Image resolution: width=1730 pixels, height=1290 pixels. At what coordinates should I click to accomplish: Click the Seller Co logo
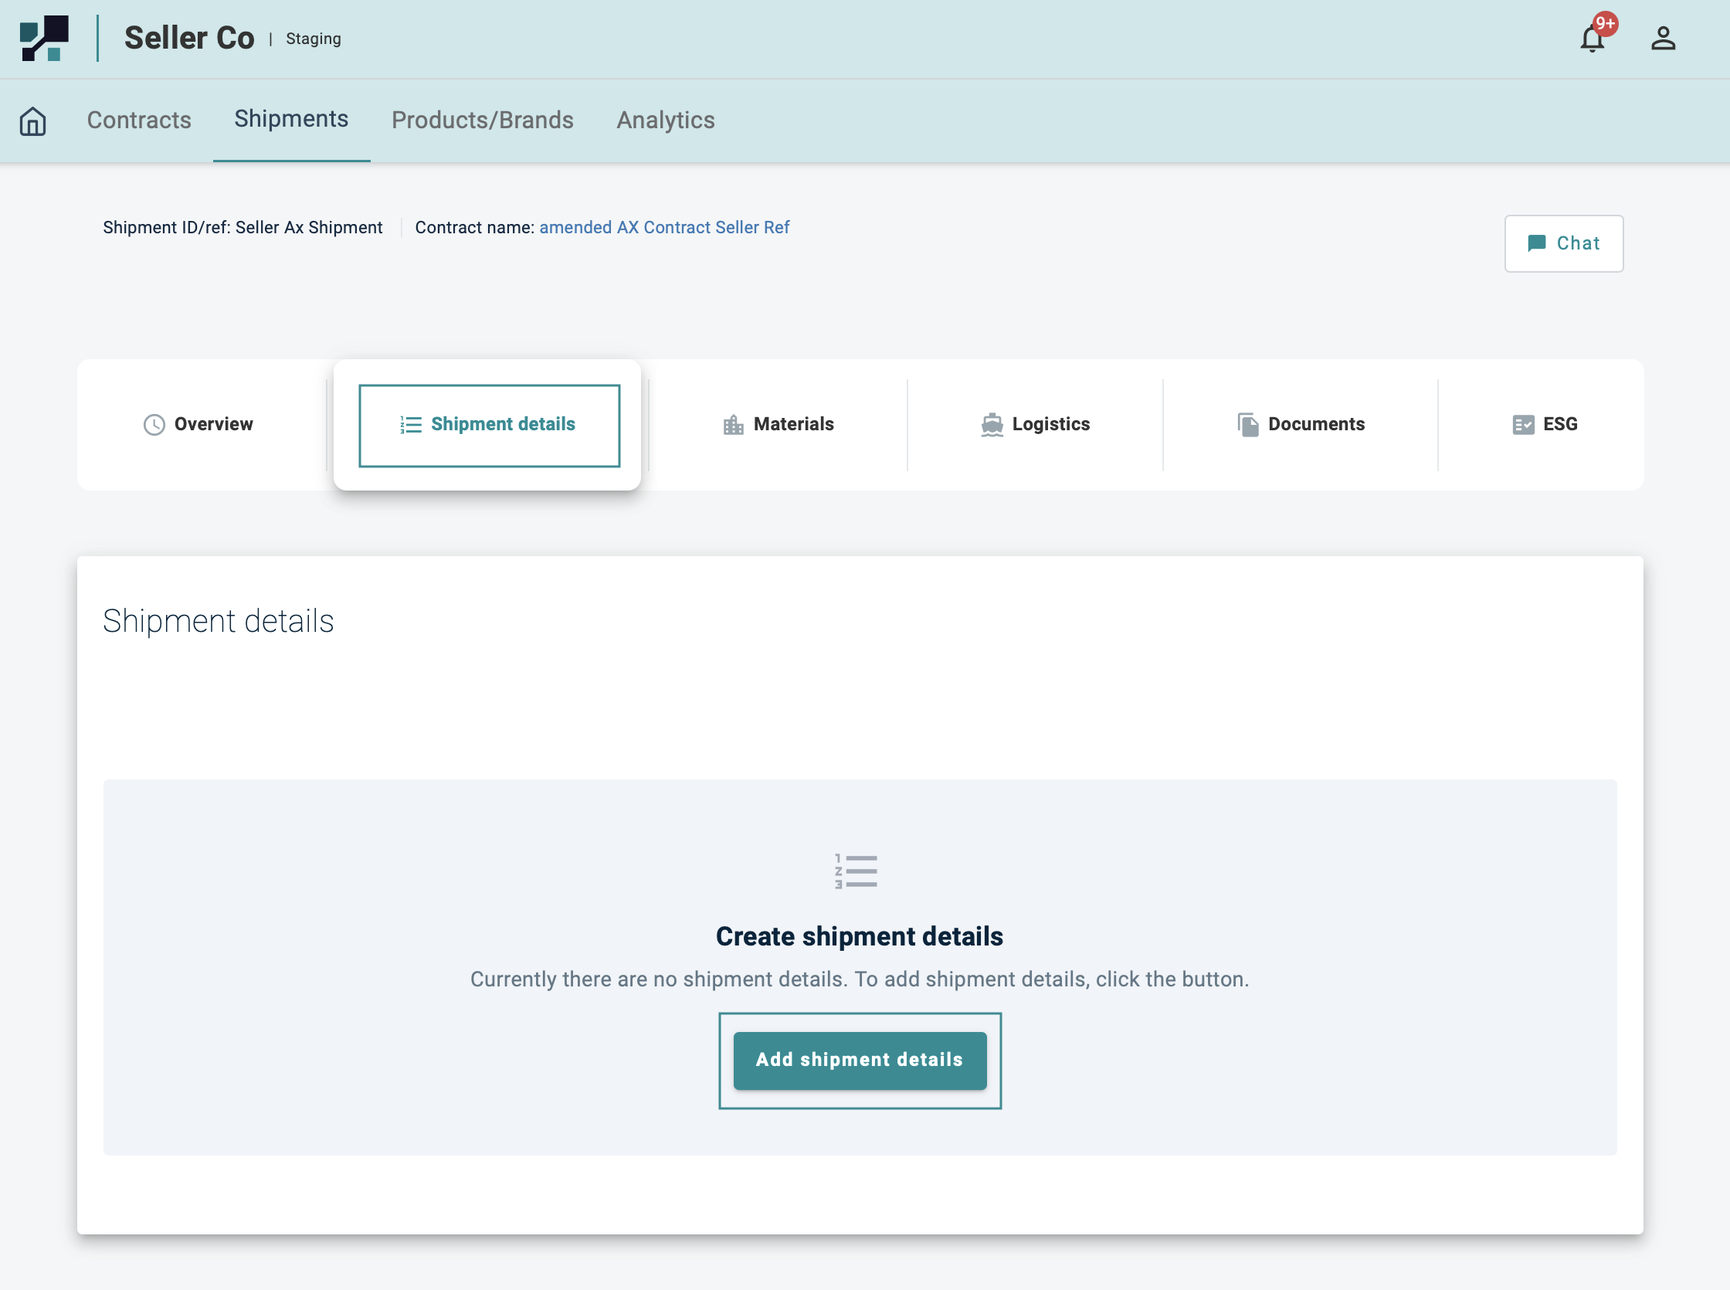(45, 39)
